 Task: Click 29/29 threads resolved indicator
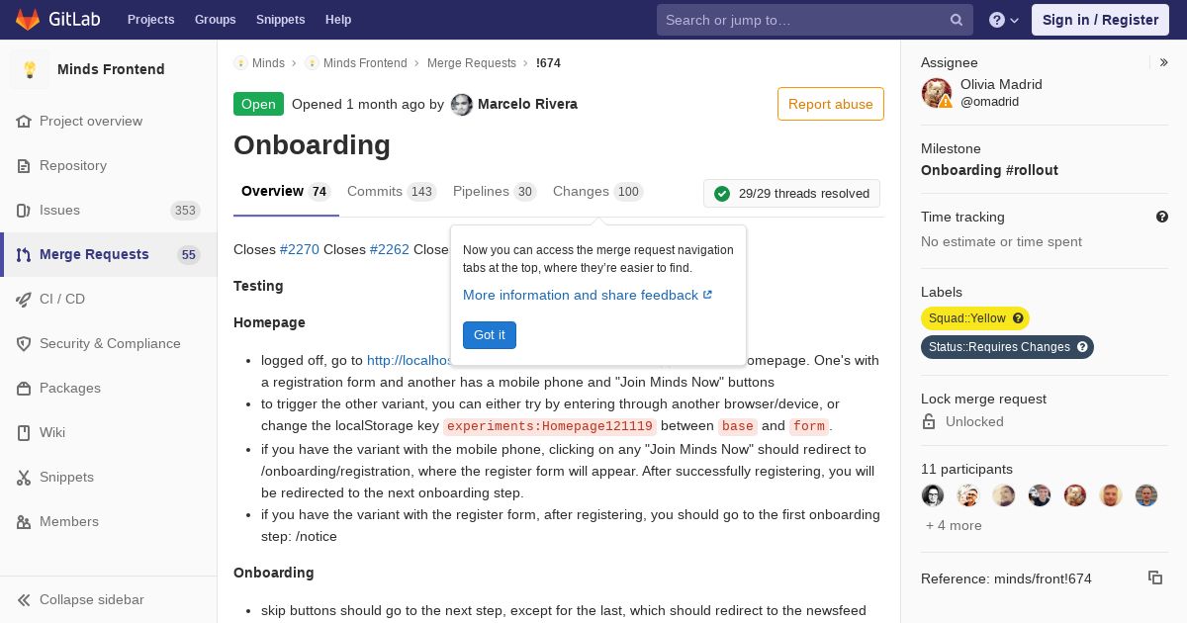coord(791,193)
